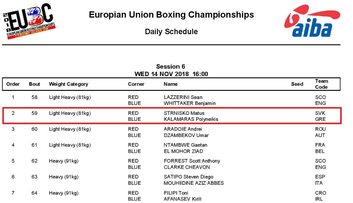Click SATIPO Steven Diego's name
Screen dimensions: 353x203
188,177
